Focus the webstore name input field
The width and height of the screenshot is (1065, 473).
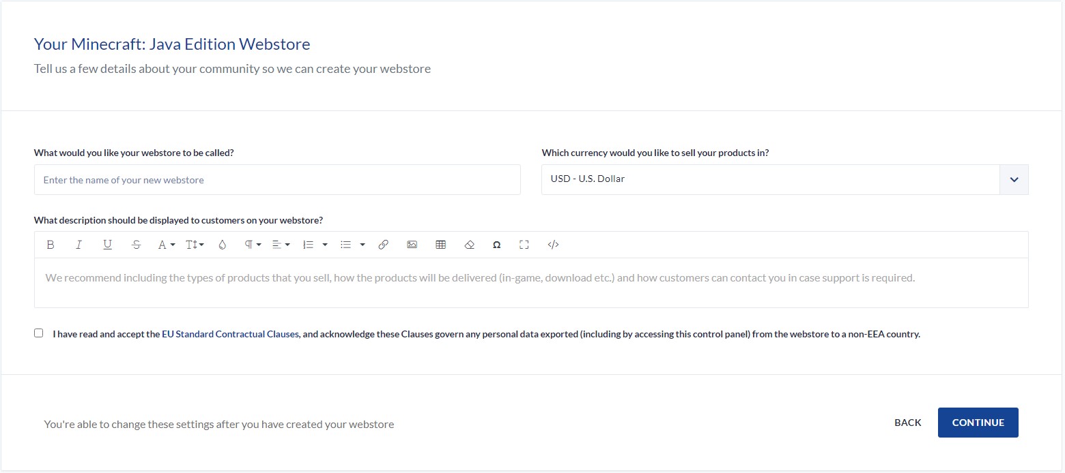point(277,179)
